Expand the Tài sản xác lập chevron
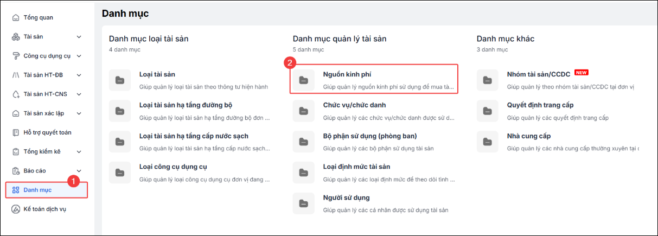Screen dimensions: 658x236 tap(79, 113)
